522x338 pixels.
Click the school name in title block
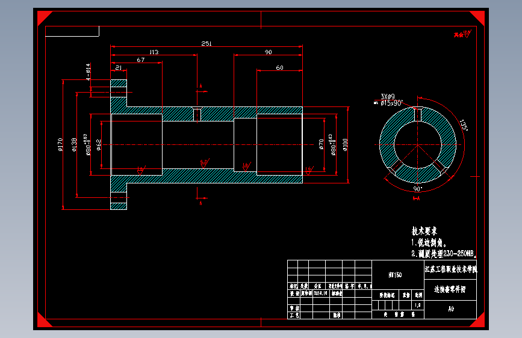point(451,269)
